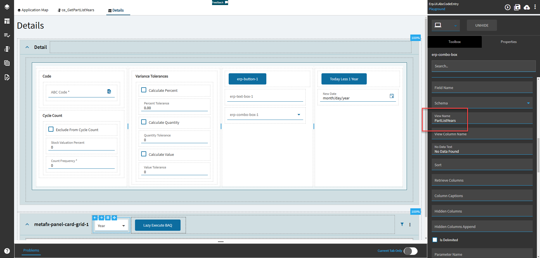Click the View Name PartListYears field
The width and height of the screenshot is (540, 258).
click(x=482, y=118)
